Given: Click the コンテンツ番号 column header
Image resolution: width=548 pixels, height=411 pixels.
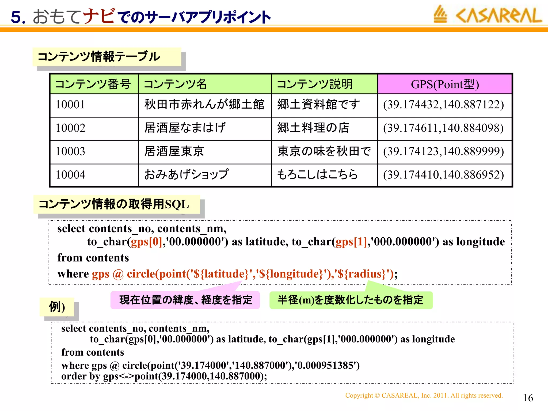Looking at the screenshot, I should click(x=93, y=84).
